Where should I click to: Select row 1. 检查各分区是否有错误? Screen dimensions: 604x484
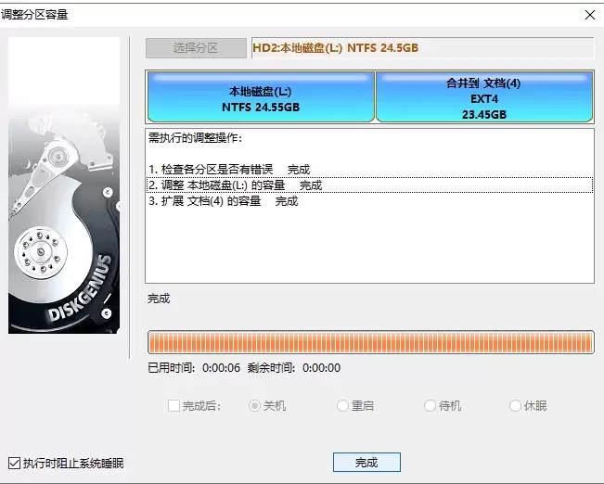[370, 170]
